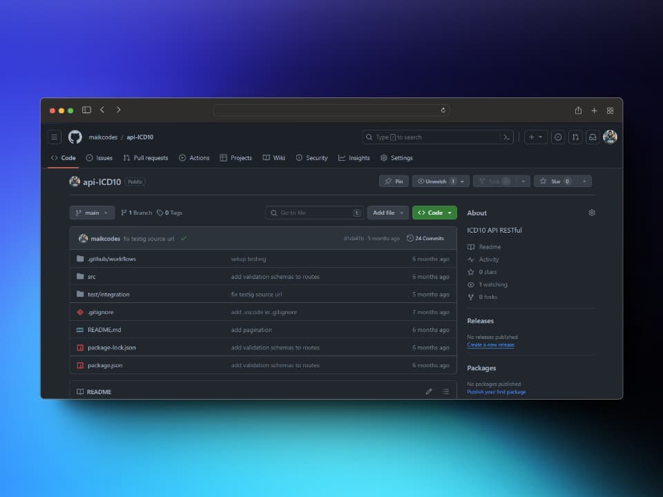Open the green Code dropdown

[434, 213]
